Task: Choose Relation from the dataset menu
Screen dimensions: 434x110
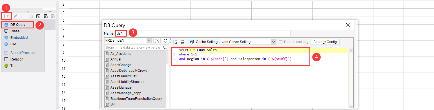Action: [17, 59]
